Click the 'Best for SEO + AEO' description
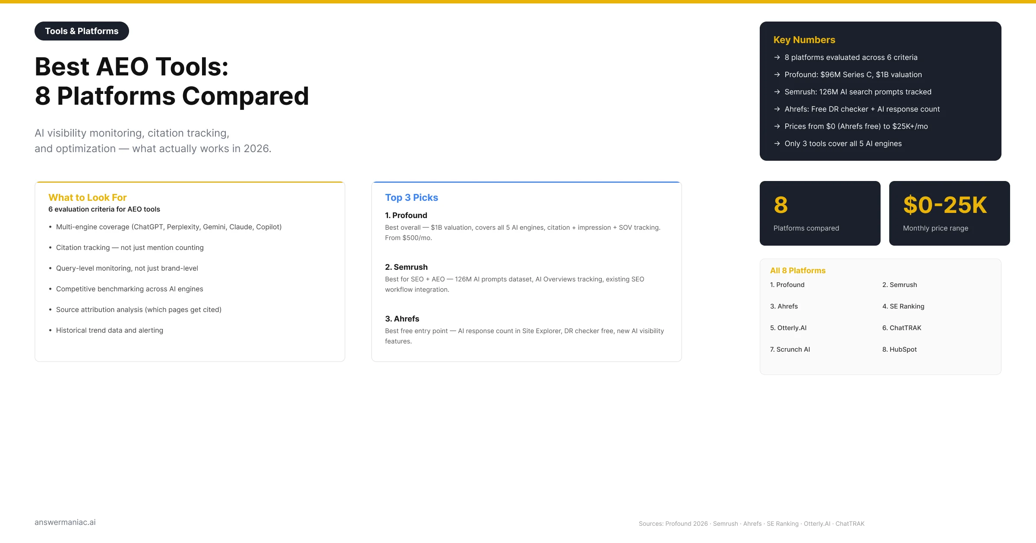This screenshot has height=543, width=1036. tap(515, 284)
